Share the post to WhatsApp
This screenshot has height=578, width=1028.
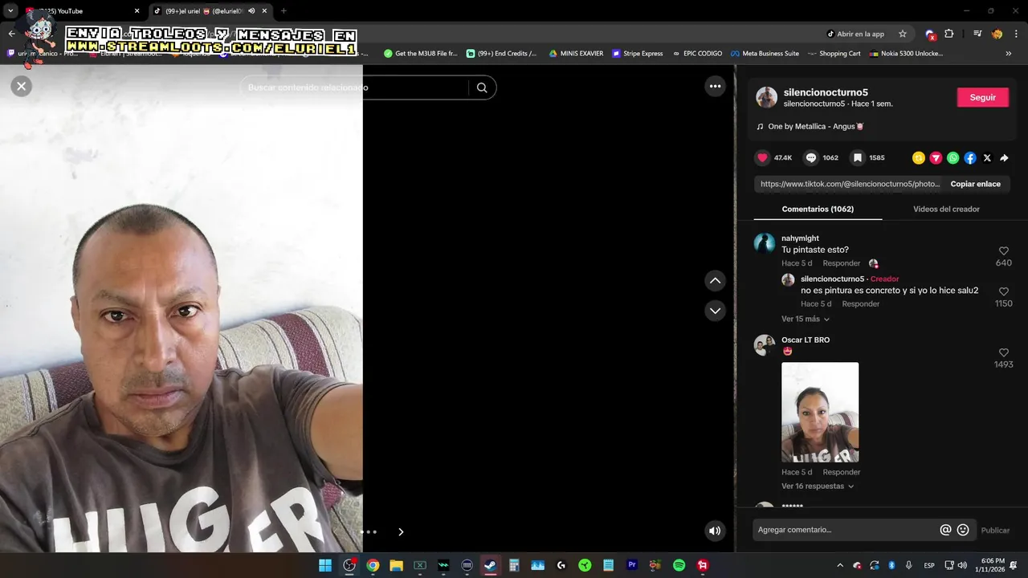point(953,158)
